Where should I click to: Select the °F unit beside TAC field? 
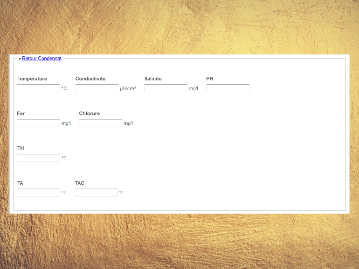[x=122, y=193]
